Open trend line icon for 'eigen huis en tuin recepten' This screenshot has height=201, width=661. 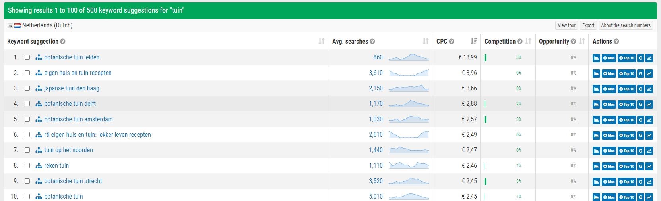[x=649, y=73]
